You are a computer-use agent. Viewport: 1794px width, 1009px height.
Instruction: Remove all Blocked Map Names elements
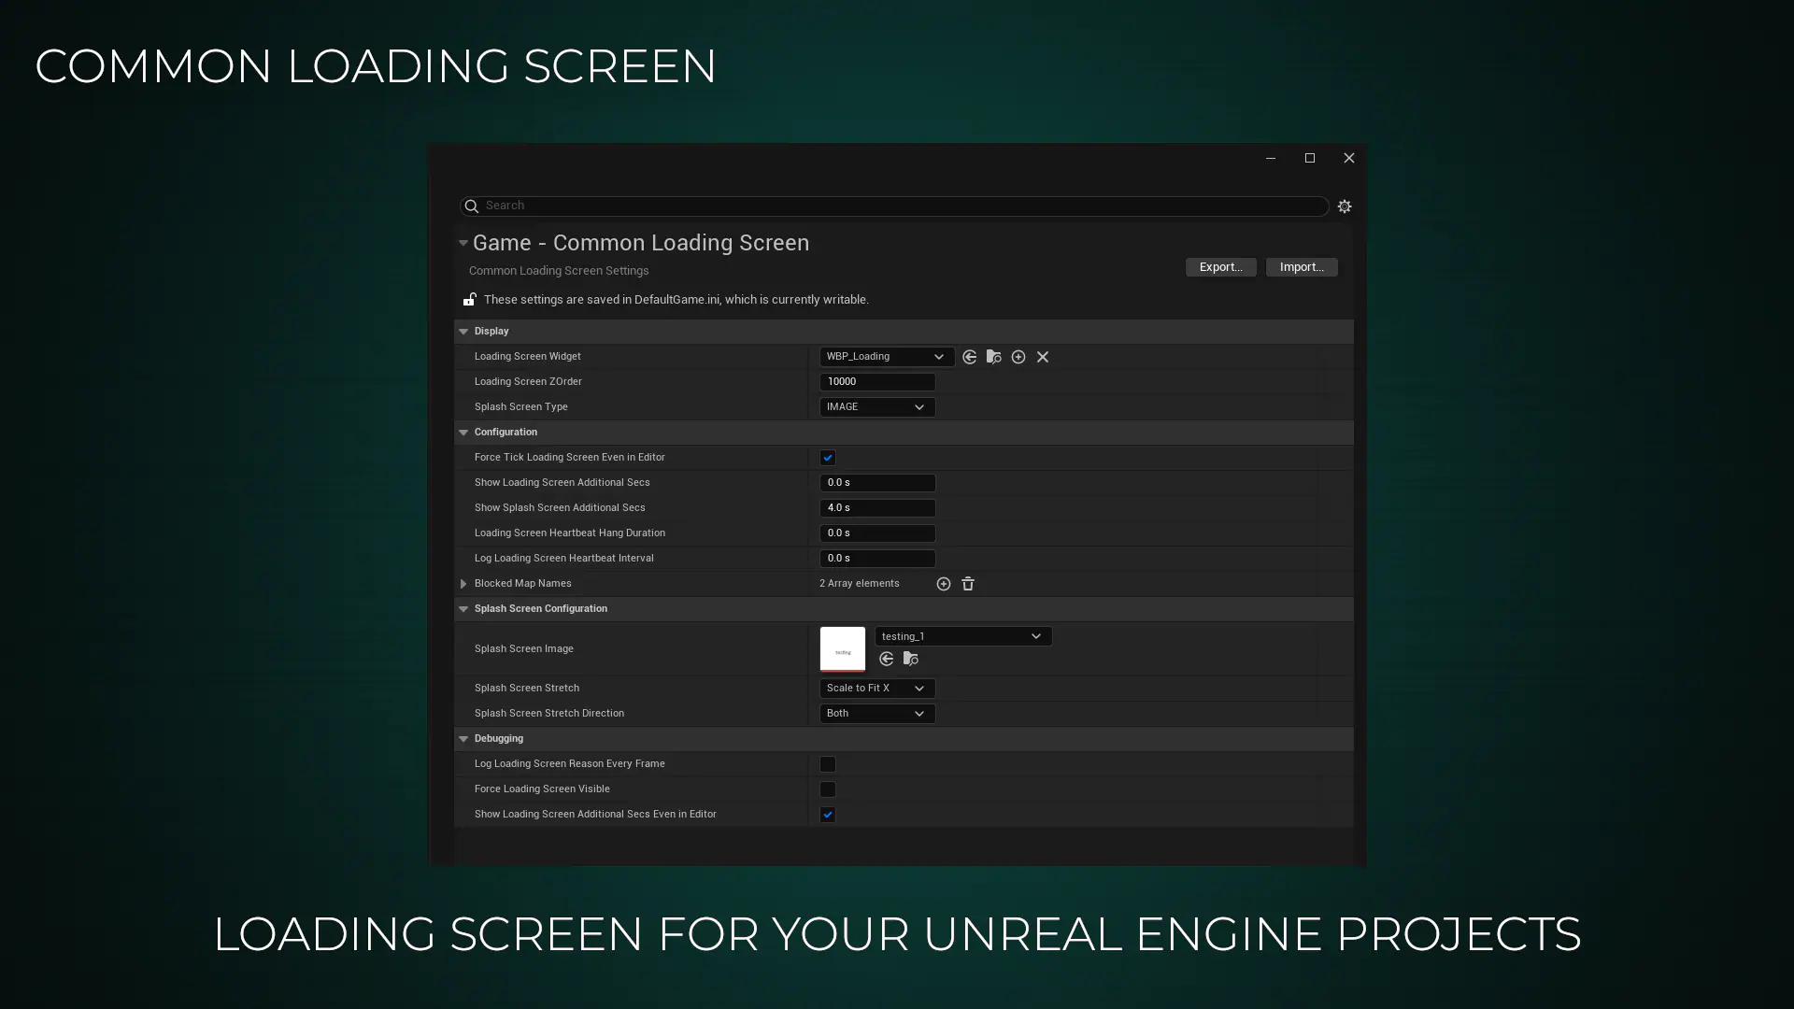(x=968, y=584)
